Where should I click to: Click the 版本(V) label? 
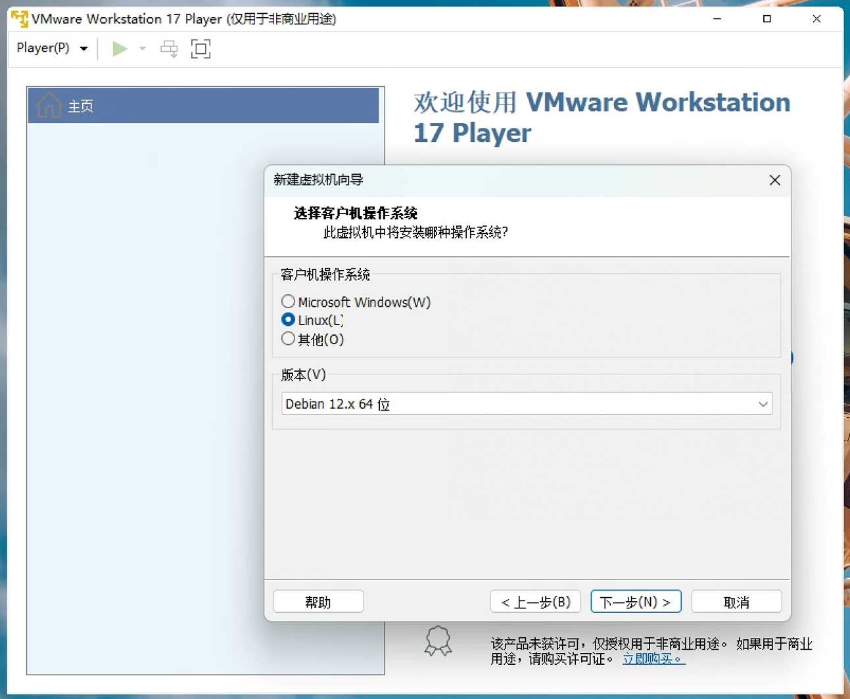tap(303, 375)
